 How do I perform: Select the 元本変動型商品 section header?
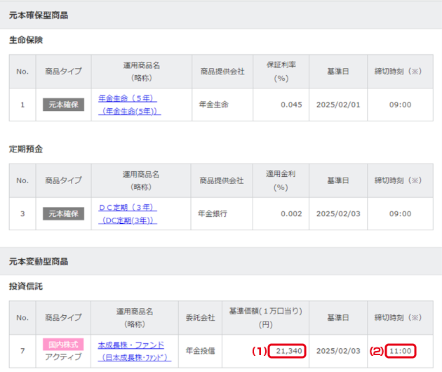coord(39,261)
